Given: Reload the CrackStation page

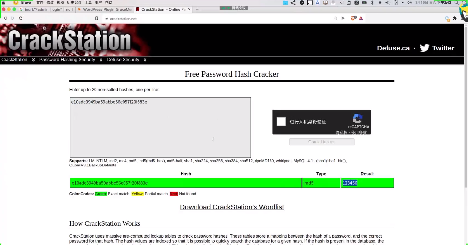Looking at the screenshot, I should [x=21, y=18].
